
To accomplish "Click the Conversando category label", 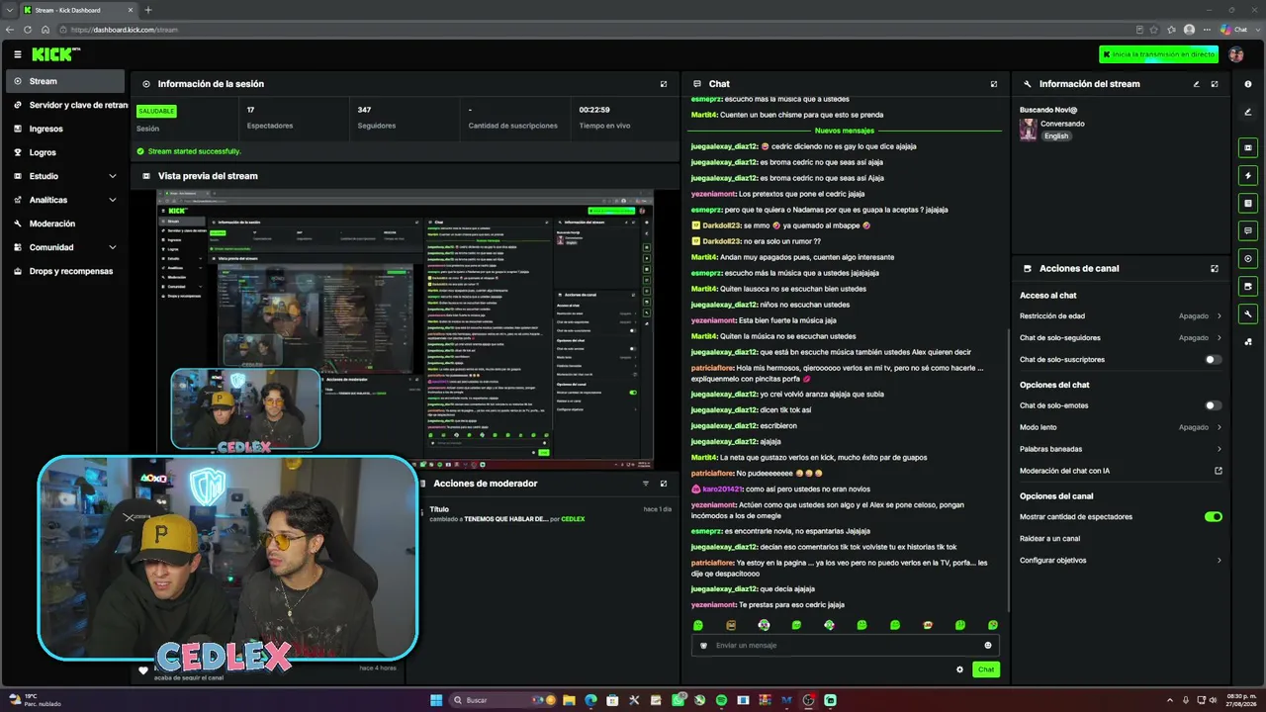I will click(1062, 124).
